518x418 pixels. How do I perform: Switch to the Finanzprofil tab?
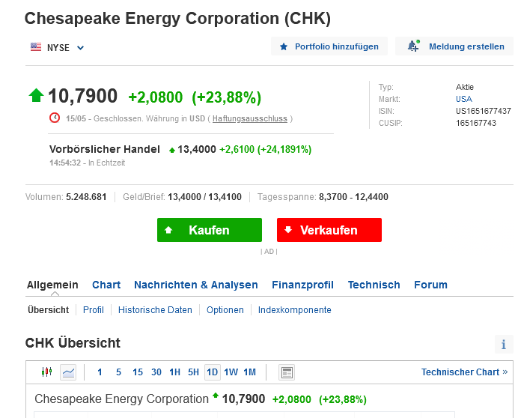pyautogui.click(x=302, y=285)
